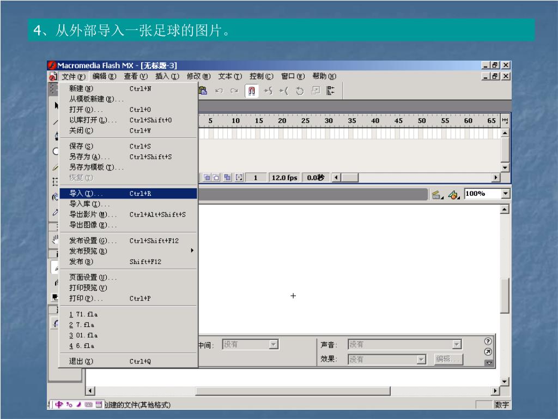Open the 控制 menu
The width and height of the screenshot is (558, 419).
(261, 76)
